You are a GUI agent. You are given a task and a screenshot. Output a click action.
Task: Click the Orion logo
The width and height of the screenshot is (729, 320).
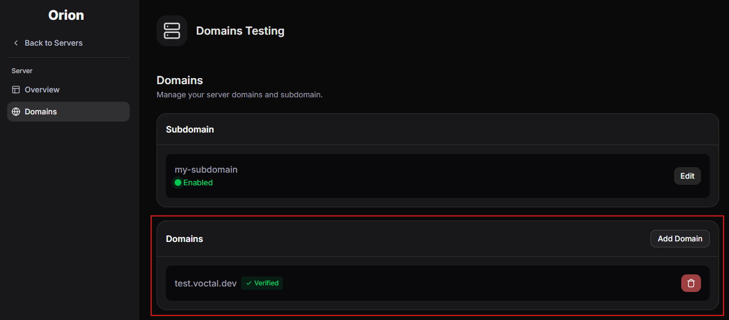pyautogui.click(x=66, y=15)
